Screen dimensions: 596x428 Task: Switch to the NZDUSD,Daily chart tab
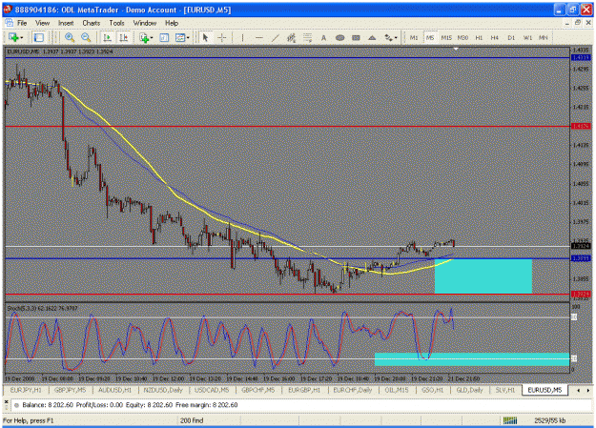pos(163,390)
